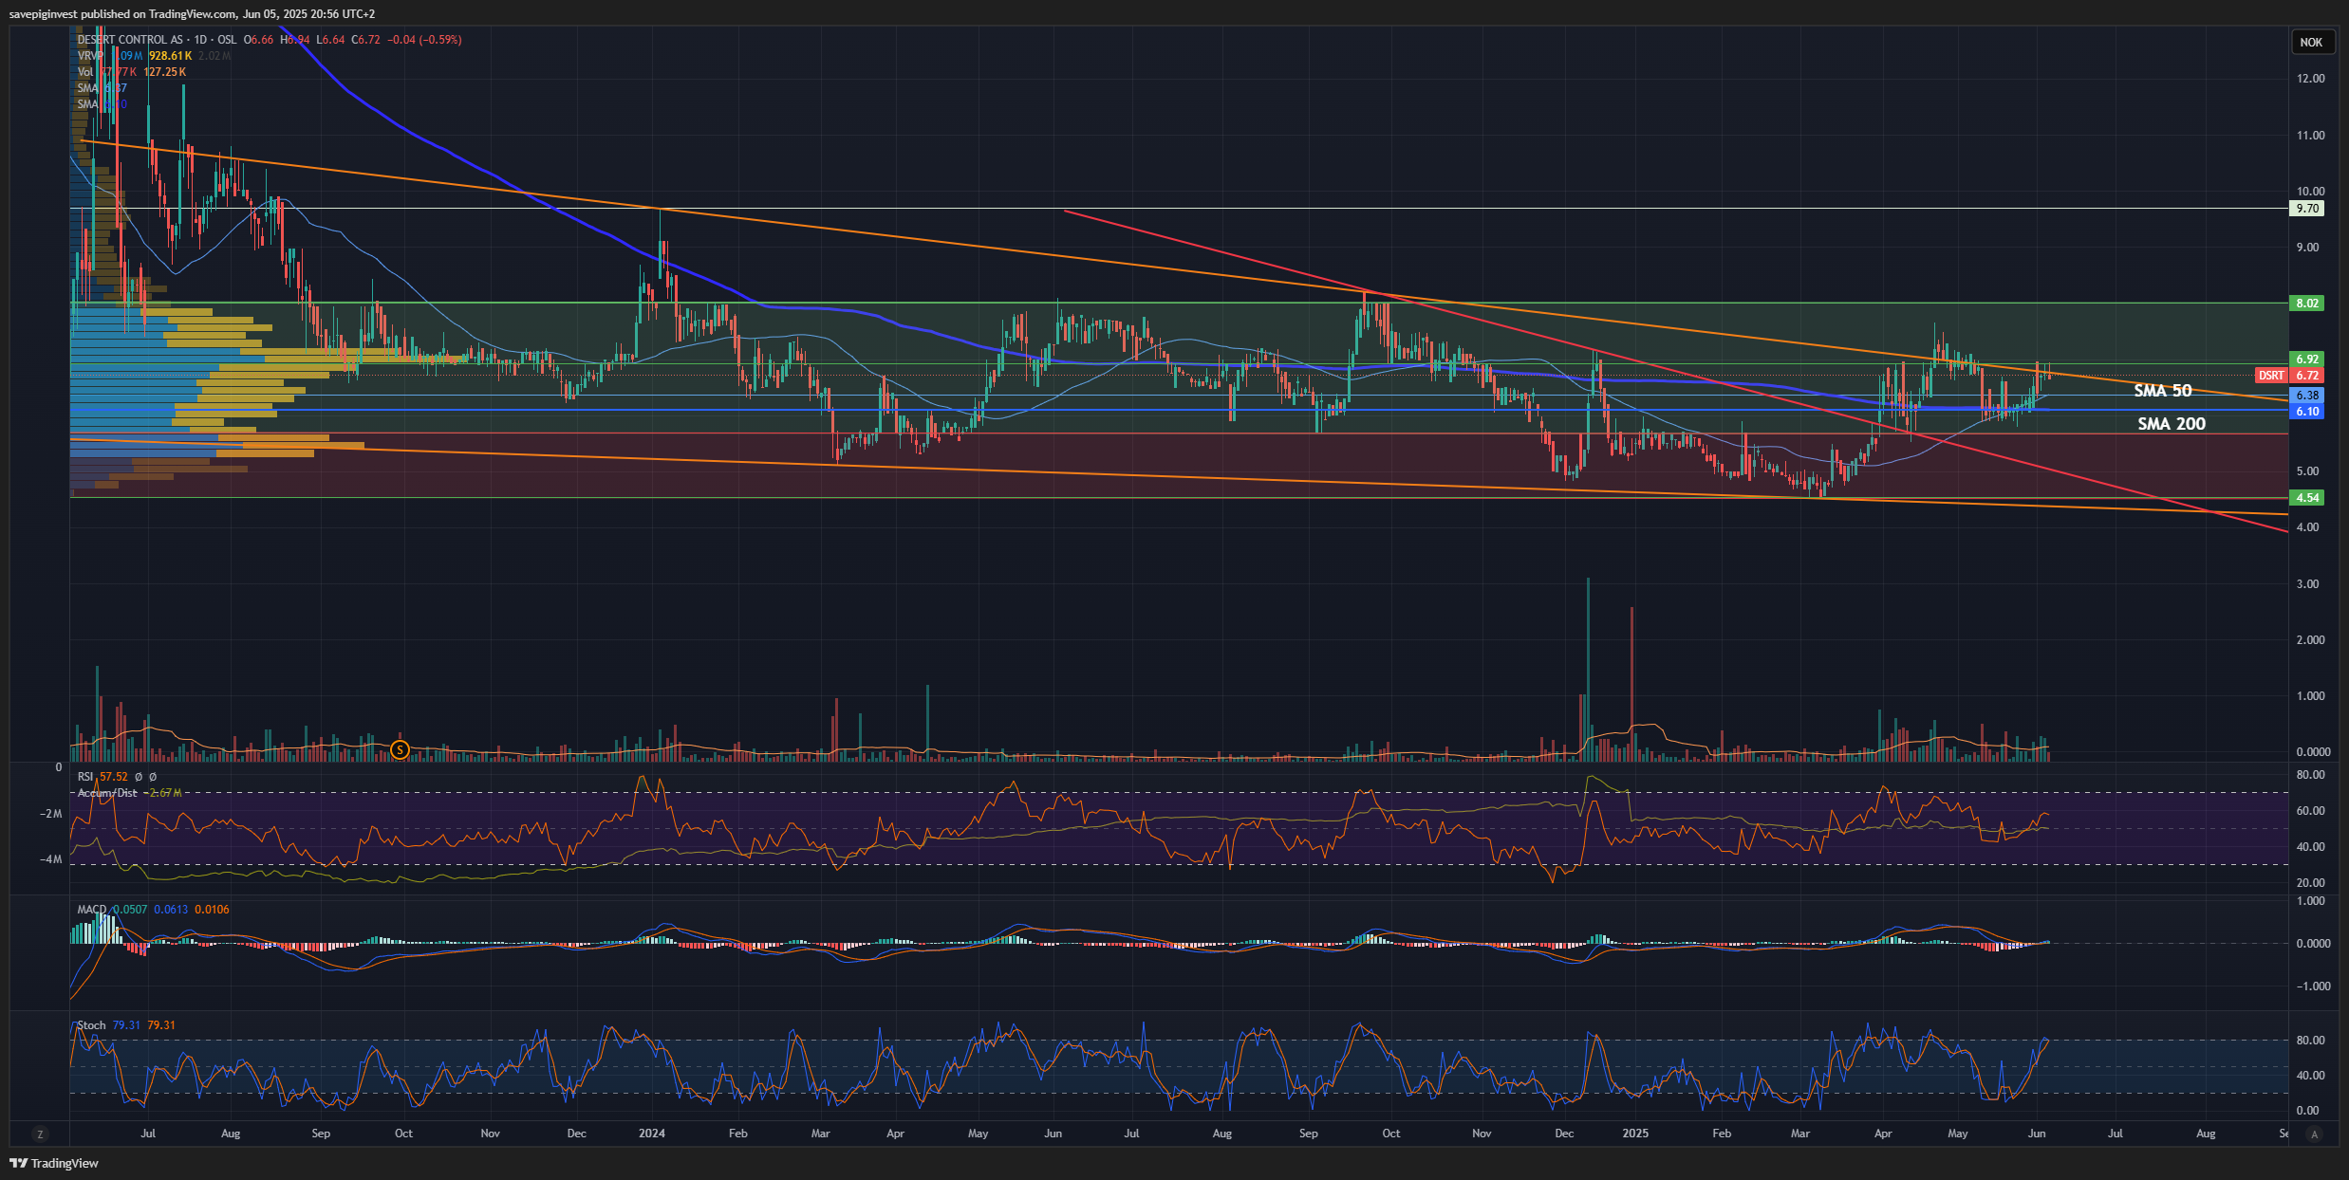2349x1180 pixels.
Task: Click the green 4.54 price label
Action: click(x=2307, y=498)
